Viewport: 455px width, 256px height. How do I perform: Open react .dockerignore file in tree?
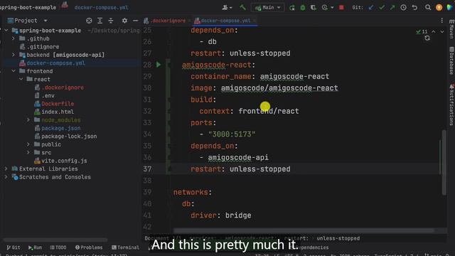[x=59, y=87]
